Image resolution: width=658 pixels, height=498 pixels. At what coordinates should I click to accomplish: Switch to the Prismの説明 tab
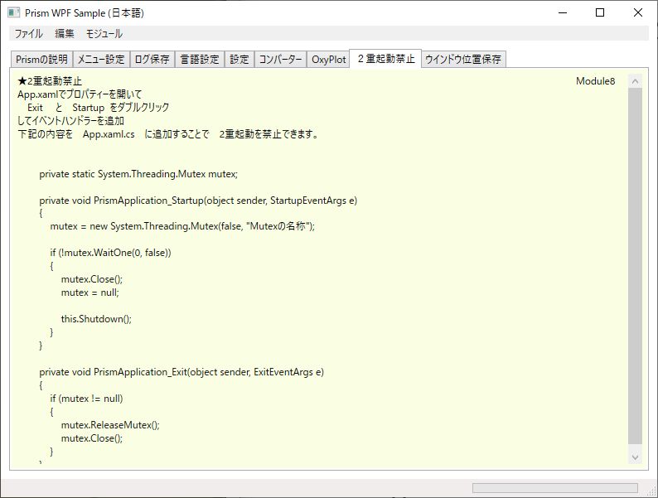[41, 59]
